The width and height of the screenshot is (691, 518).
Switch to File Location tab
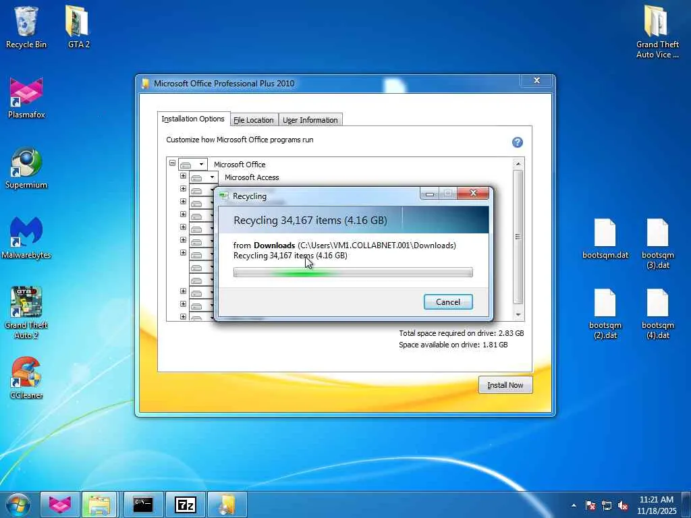(254, 120)
